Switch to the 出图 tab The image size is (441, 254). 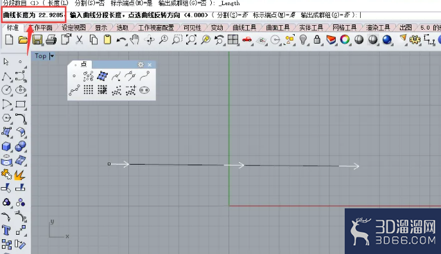(406, 27)
